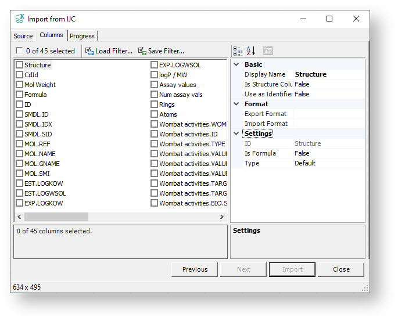398x321 pixels.
Task: Collapse the Format property category
Action: [236, 104]
